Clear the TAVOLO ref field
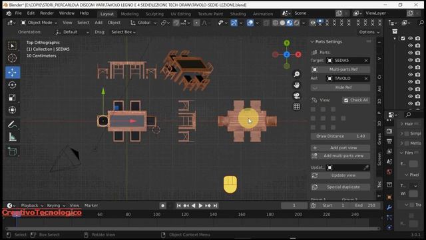426x240 pixels. [x=366, y=79]
